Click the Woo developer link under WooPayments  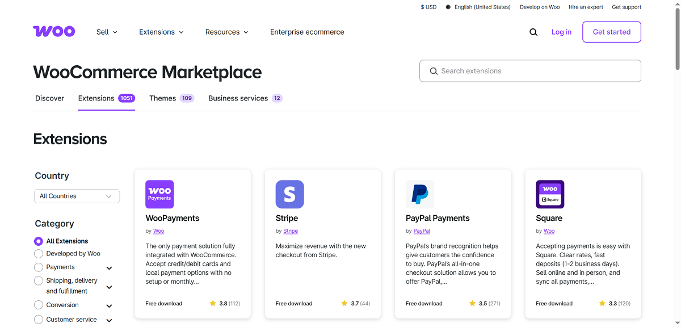click(x=159, y=231)
